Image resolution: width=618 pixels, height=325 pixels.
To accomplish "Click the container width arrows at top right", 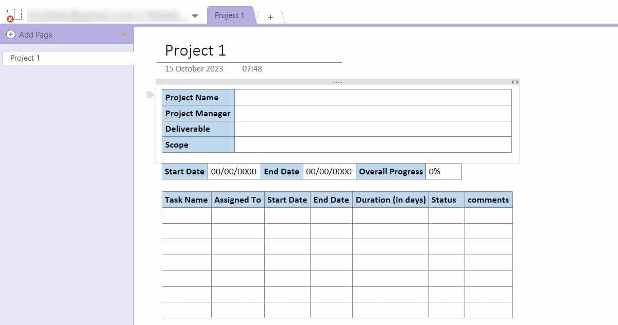I will 515,82.
